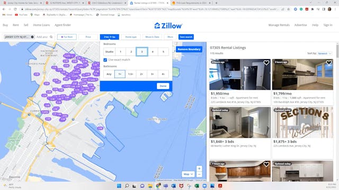The height and width of the screenshot is (190, 339).
Task: Open the Sell menu
Action: pyautogui.click(x=26, y=25)
